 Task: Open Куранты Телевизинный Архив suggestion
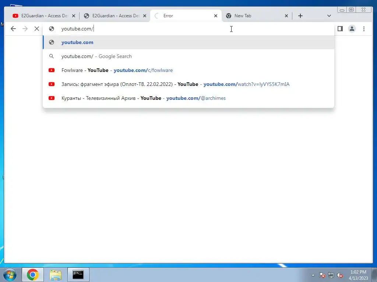[188, 98]
